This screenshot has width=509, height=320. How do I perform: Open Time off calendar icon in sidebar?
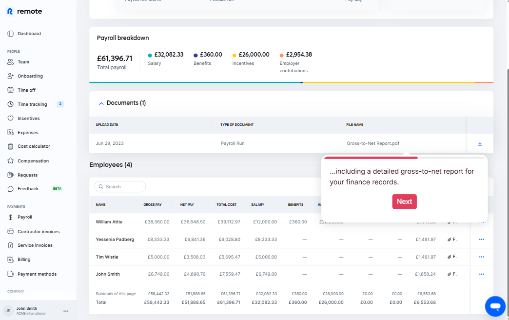pyautogui.click(x=11, y=90)
